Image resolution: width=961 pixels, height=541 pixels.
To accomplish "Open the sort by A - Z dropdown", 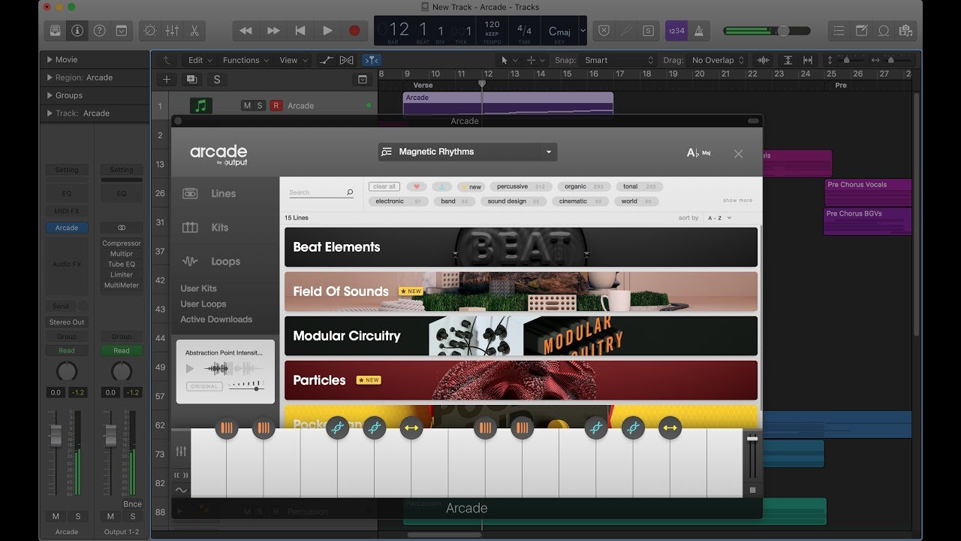I will (x=719, y=218).
